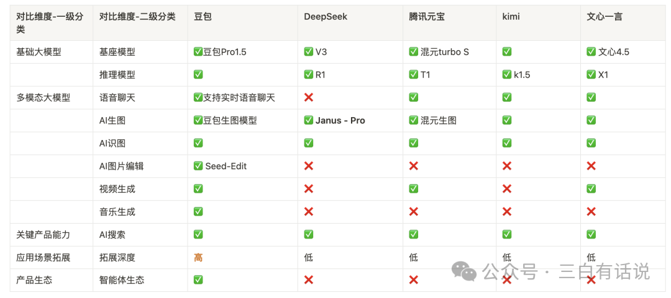Image resolution: width=671 pixels, height=298 pixels.
Task: Click kimi's green check in AI识图 row
Action: [x=507, y=143]
